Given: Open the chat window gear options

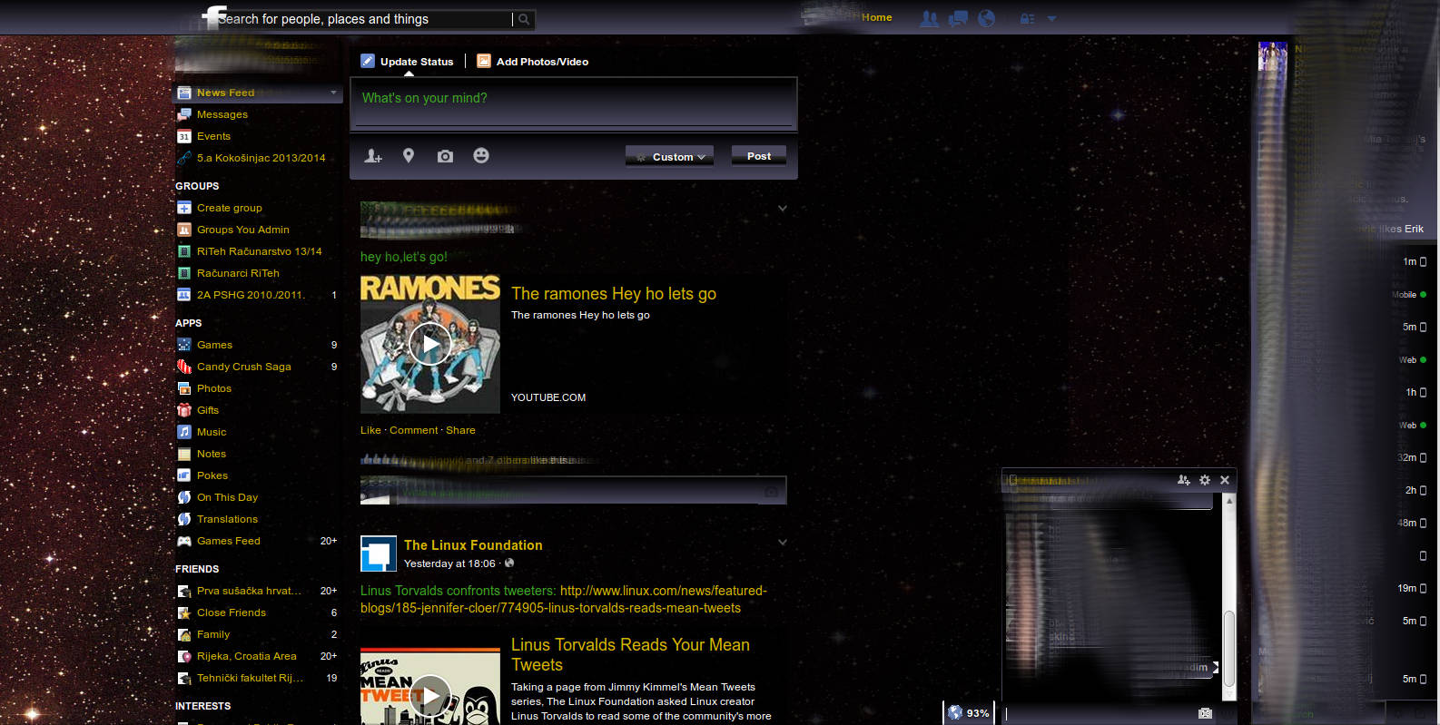Looking at the screenshot, I should (1205, 480).
